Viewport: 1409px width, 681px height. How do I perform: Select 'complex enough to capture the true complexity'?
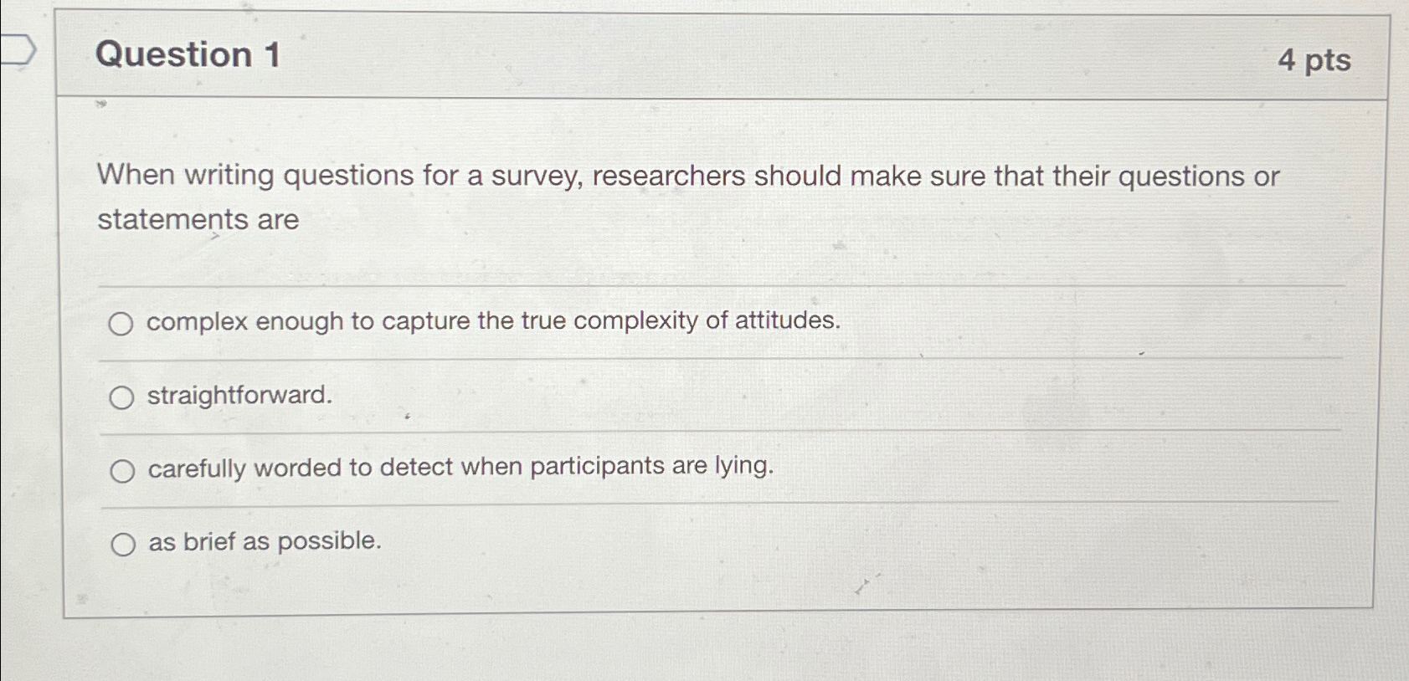(122, 322)
